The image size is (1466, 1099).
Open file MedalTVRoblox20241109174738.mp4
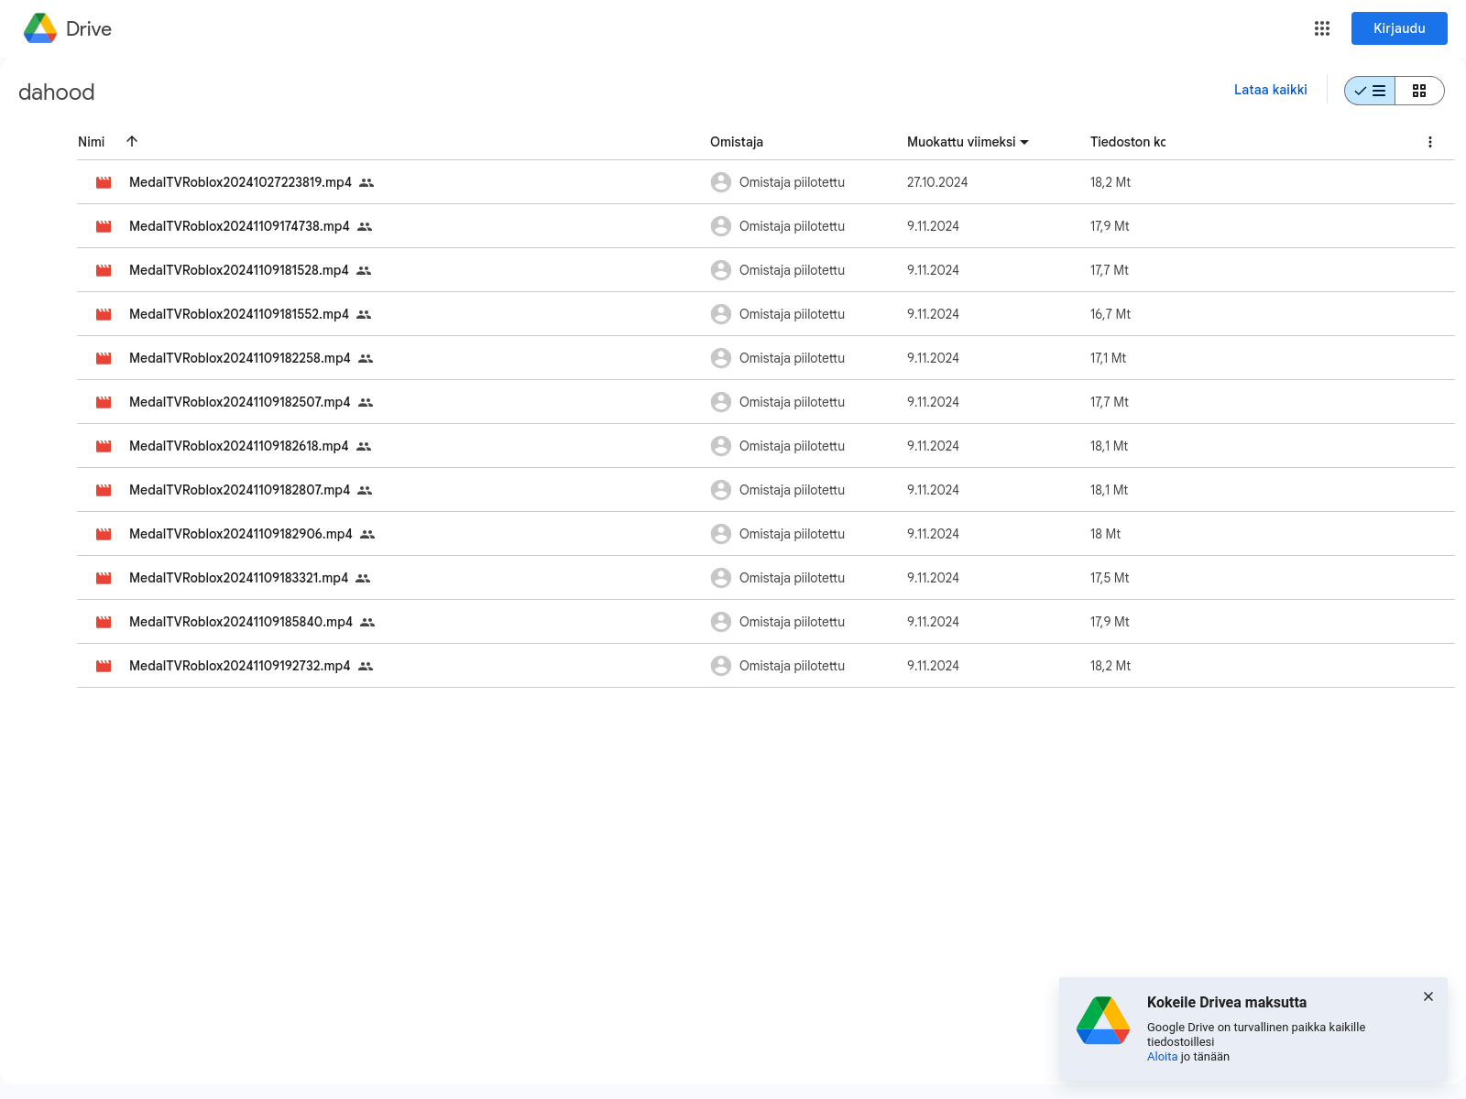pos(239,226)
